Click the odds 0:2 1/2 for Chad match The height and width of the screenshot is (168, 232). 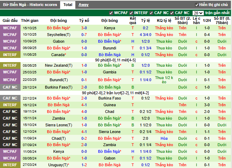coord(145,112)
